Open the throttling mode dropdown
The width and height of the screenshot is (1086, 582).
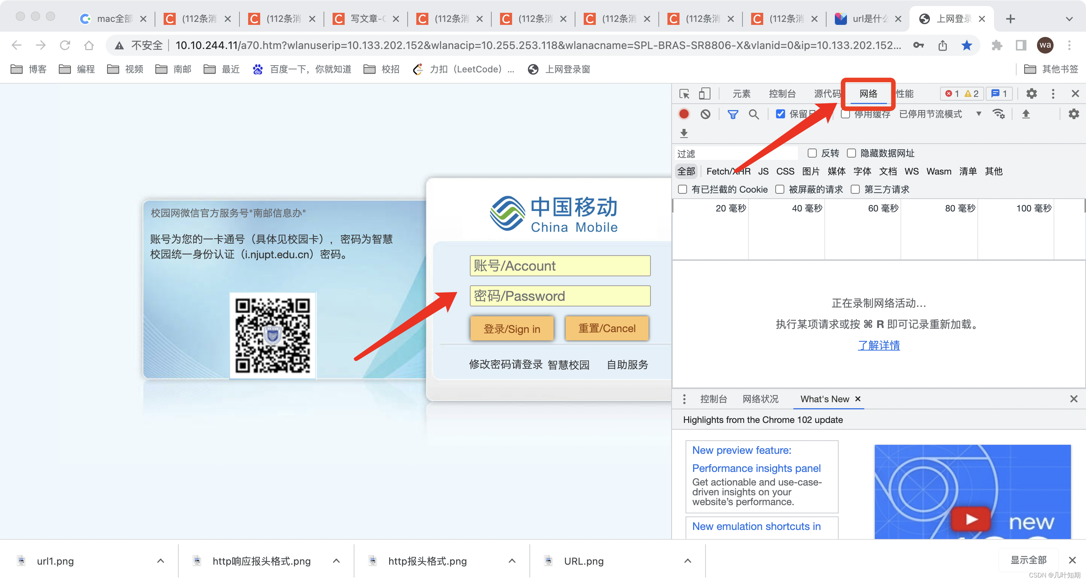(x=940, y=114)
